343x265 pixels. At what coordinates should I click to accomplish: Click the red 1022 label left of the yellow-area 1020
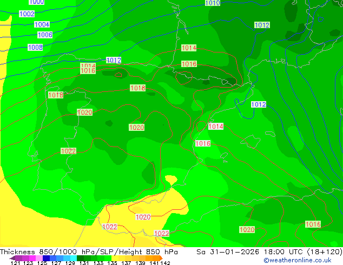110,227
